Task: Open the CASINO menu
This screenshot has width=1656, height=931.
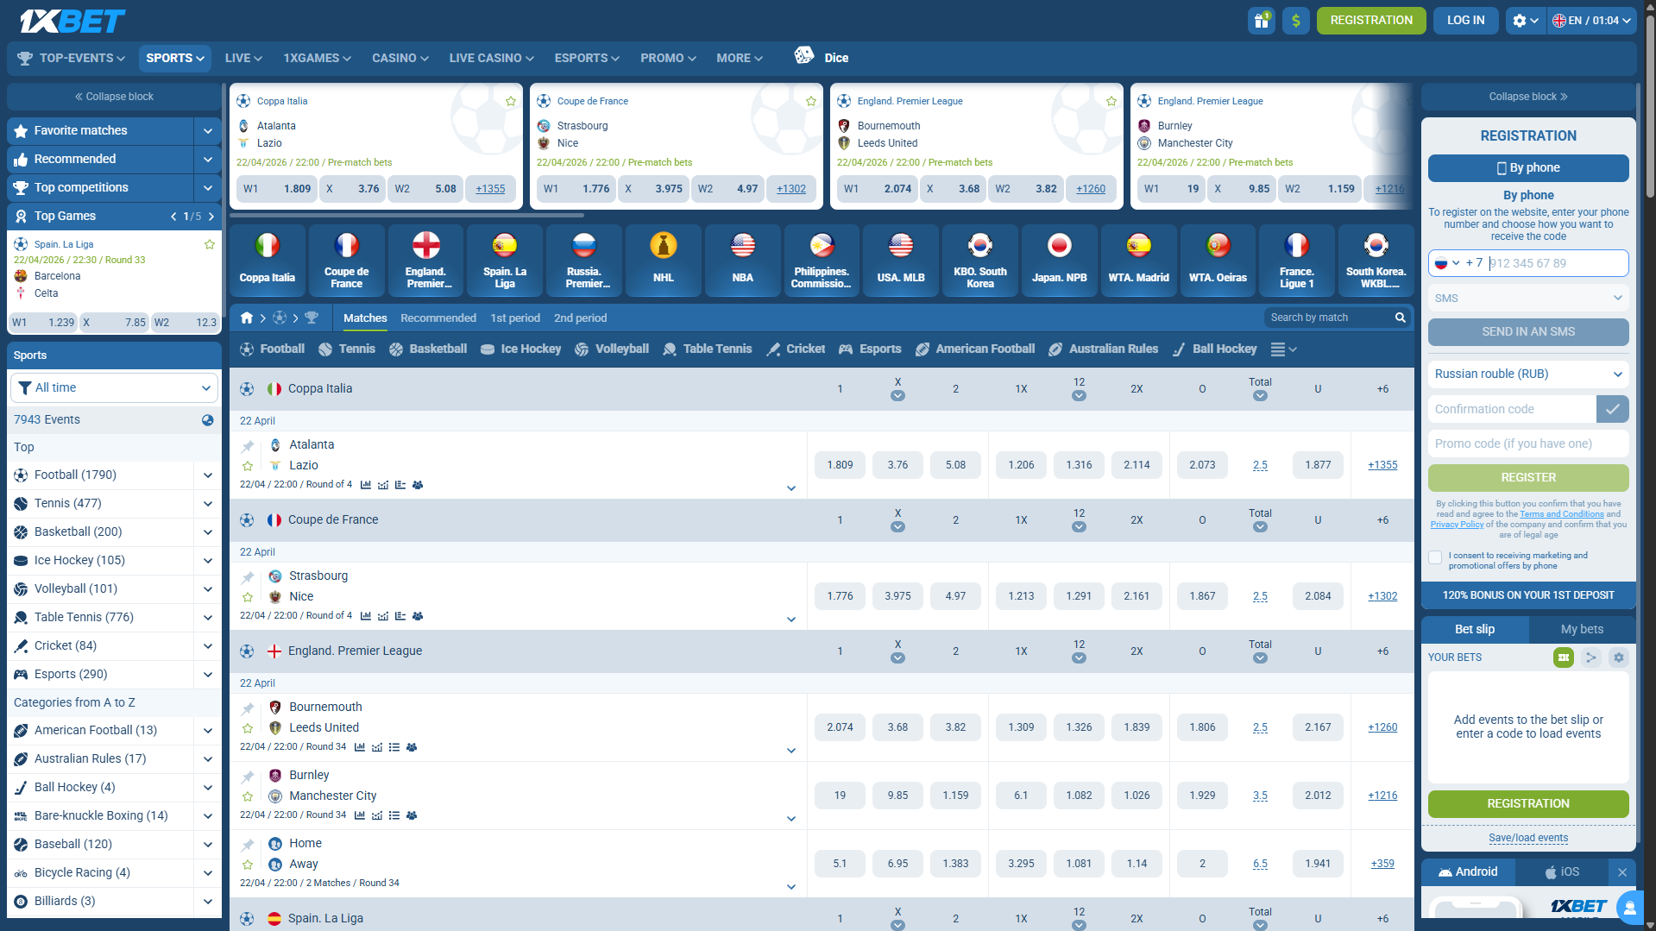Action: click(400, 58)
